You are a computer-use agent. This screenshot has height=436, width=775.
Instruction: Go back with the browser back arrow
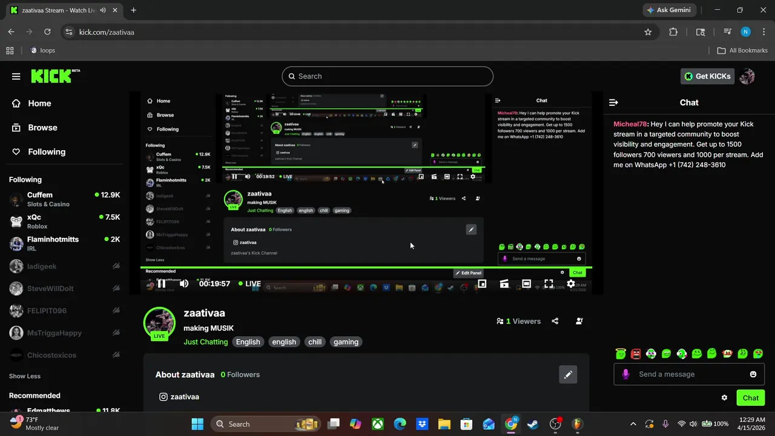click(11, 32)
